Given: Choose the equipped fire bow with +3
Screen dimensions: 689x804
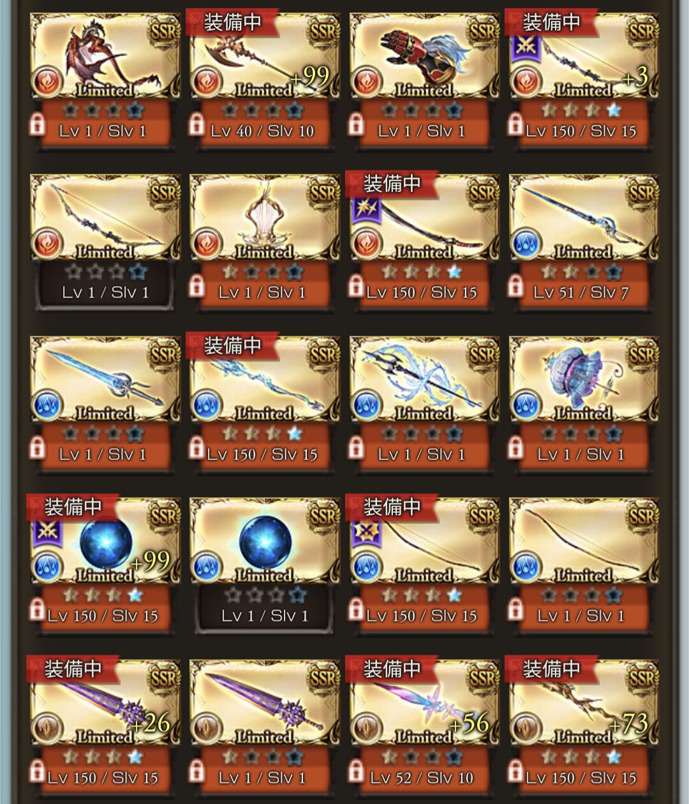Looking at the screenshot, I should coord(584,56).
